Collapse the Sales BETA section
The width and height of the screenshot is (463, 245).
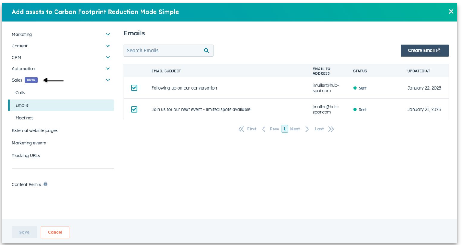108,80
